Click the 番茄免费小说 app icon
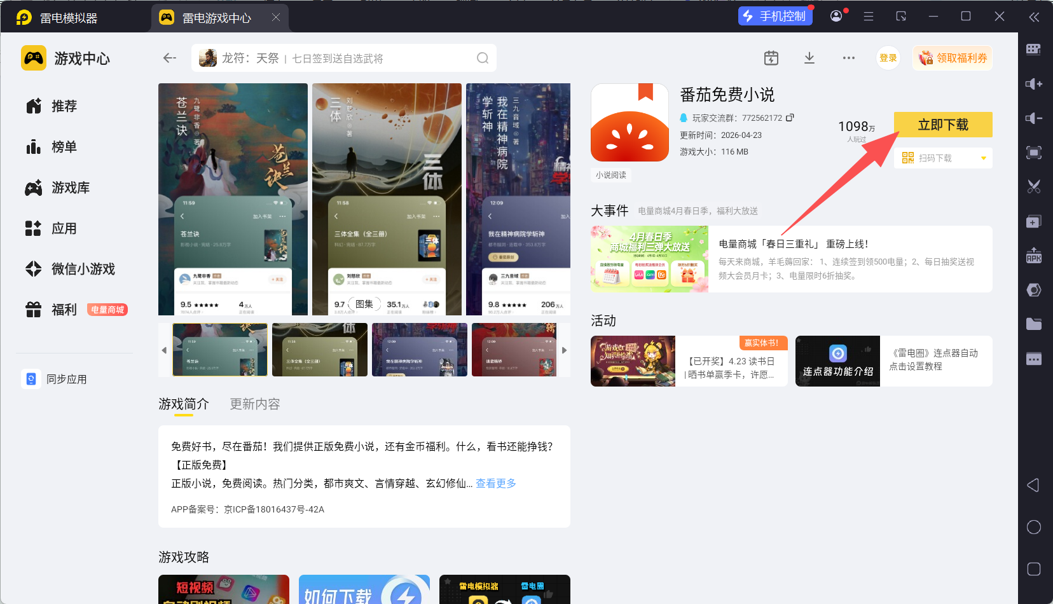The image size is (1053, 604). 630,123
